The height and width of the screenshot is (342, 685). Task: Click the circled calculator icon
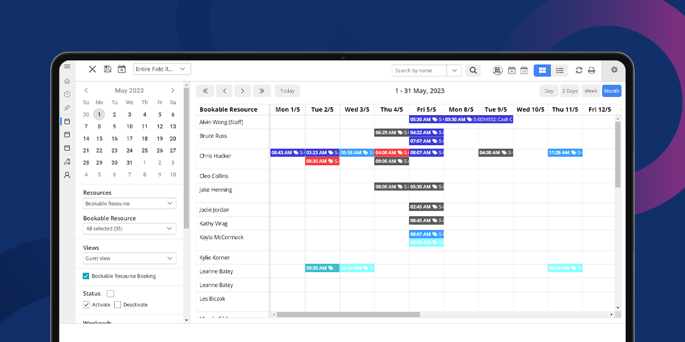(498, 71)
